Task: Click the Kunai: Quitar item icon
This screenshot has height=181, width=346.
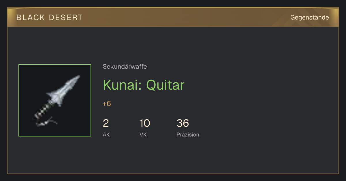Action: [x=55, y=100]
